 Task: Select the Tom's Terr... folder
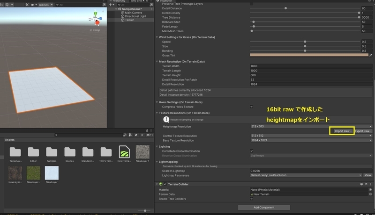pyautogui.click(x=106, y=154)
